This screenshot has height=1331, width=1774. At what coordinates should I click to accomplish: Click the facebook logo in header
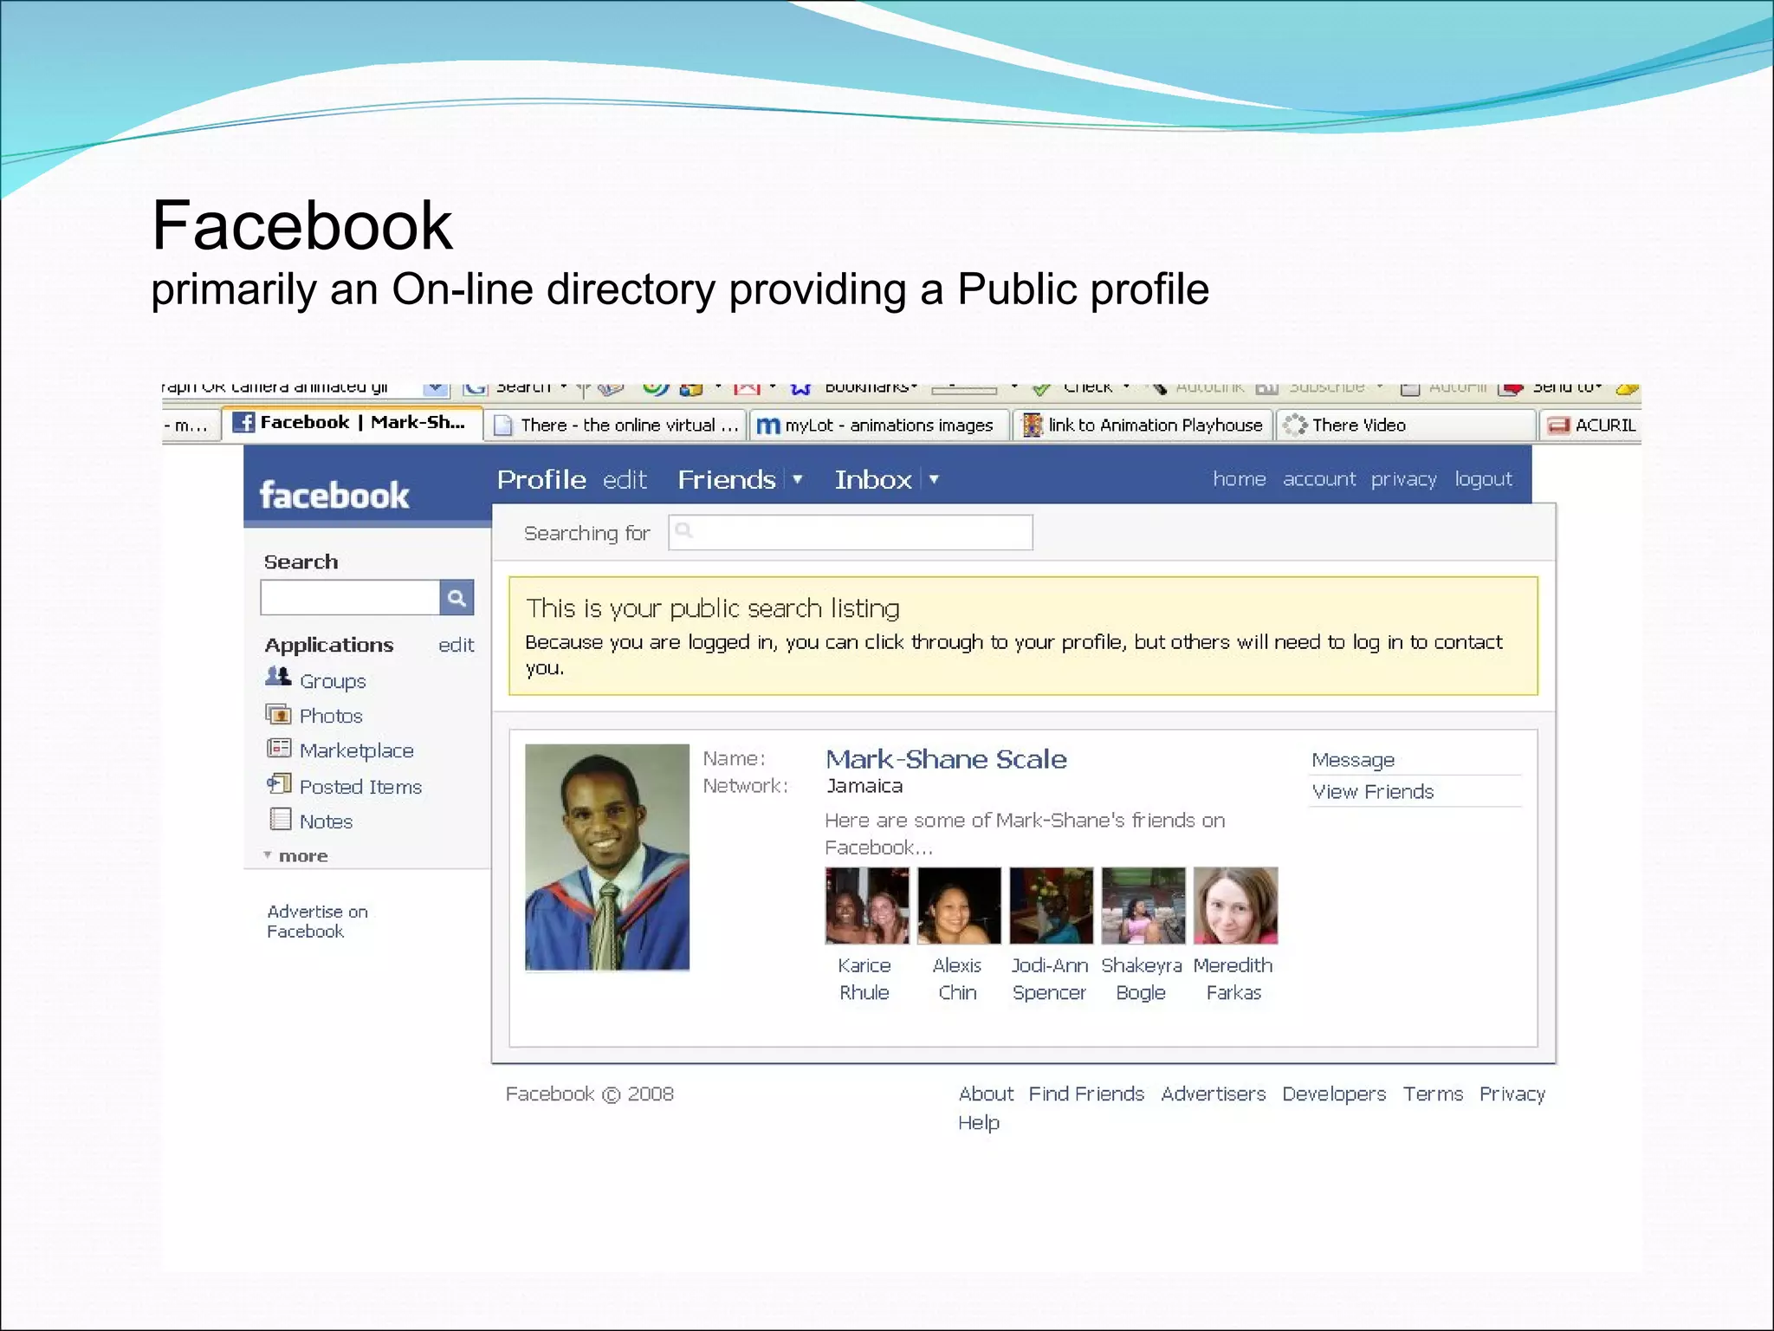[x=334, y=495]
